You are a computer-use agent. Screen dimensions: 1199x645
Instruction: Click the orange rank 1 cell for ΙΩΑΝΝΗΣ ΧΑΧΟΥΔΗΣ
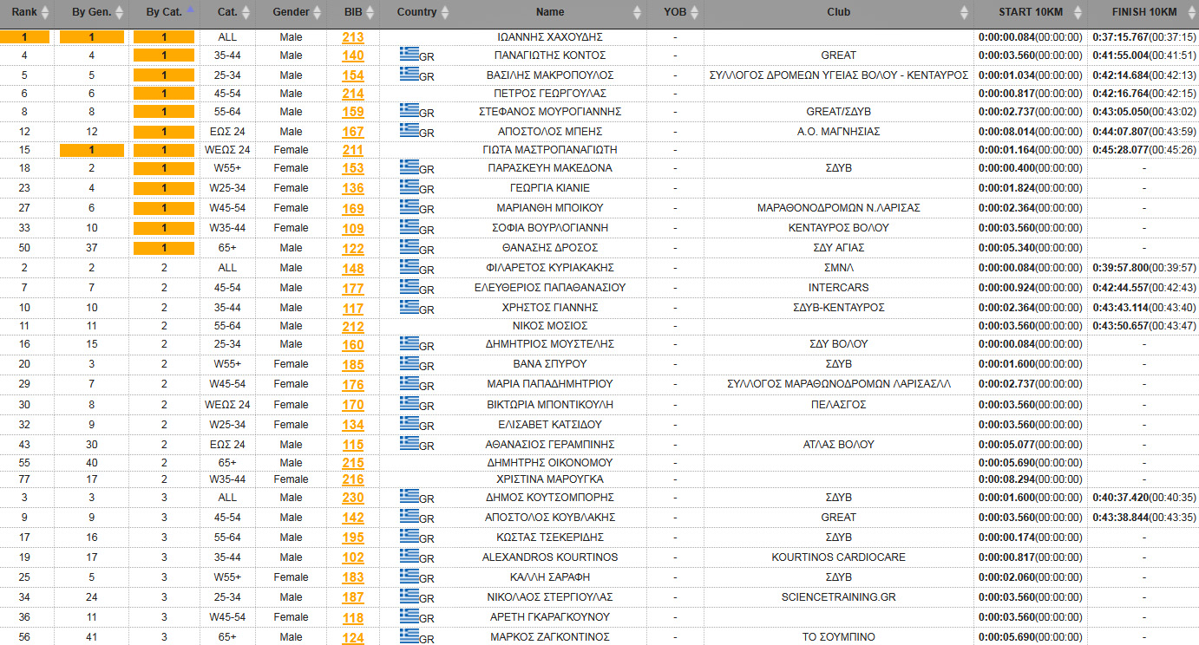pos(24,37)
